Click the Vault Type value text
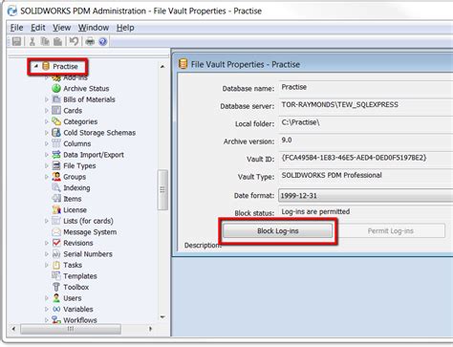 click(332, 175)
